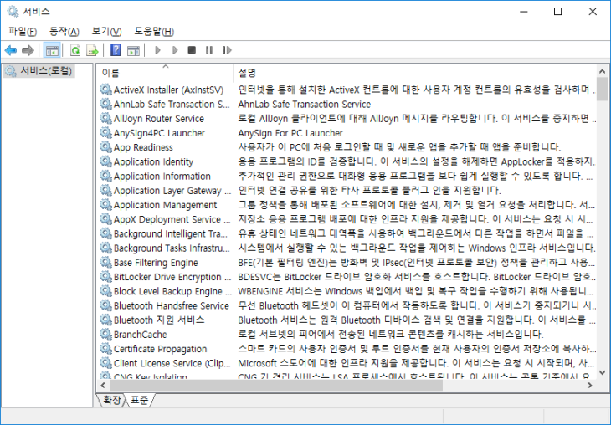Open the 도움말(H) menu
This screenshot has width=611, height=425.
click(153, 32)
